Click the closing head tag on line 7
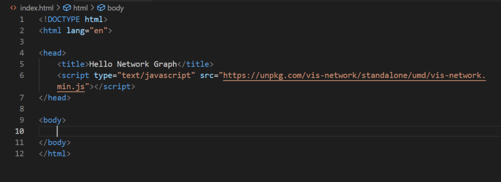 (55, 98)
